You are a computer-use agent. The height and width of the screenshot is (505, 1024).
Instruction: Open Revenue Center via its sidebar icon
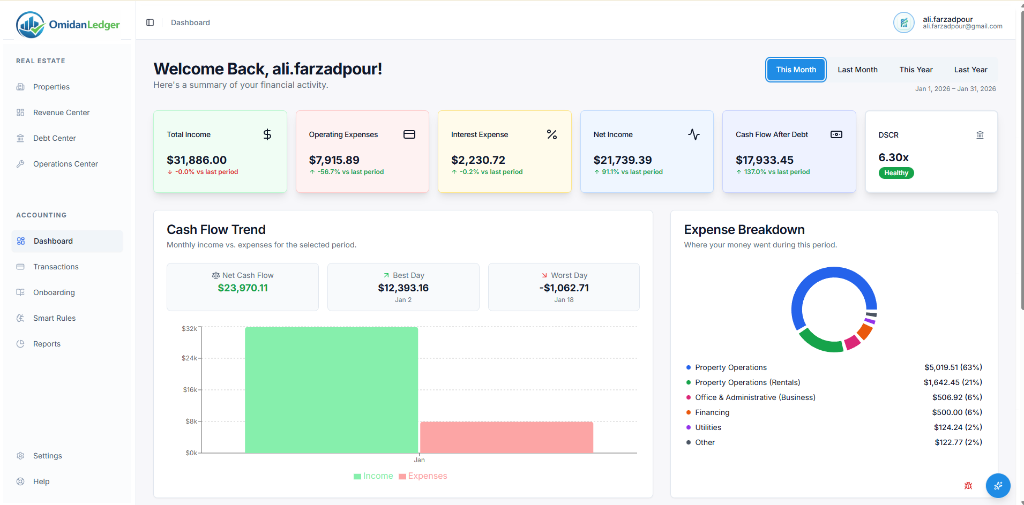(20, 112)
